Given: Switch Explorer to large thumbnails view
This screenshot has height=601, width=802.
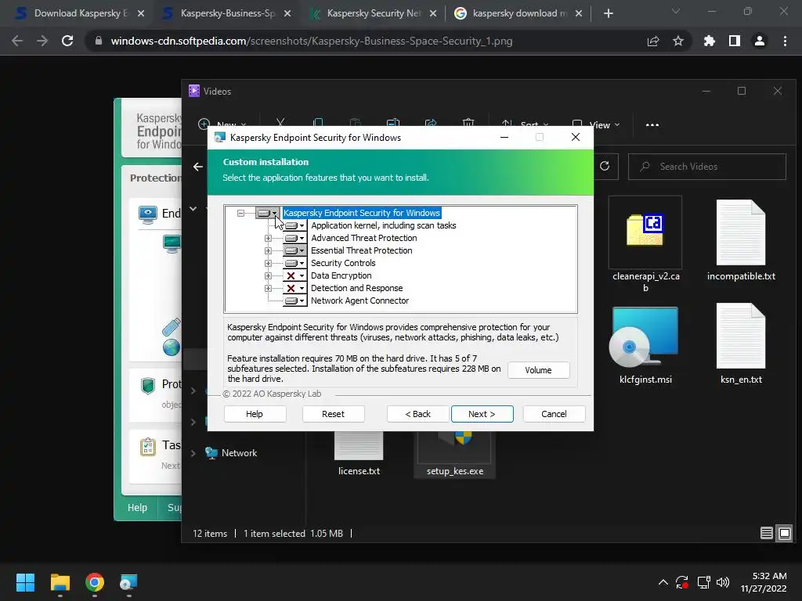Looking at the screenshot, I should [x=784, y=534].
